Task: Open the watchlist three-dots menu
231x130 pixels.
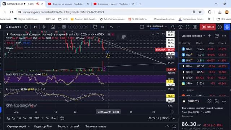Action: coord(224,36)
